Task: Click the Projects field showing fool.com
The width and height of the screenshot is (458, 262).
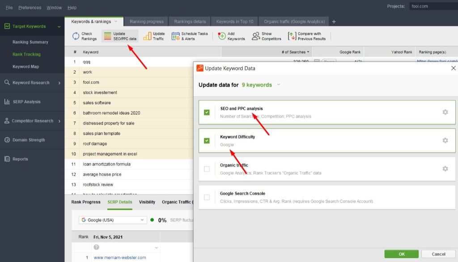Action: (433, 6)
